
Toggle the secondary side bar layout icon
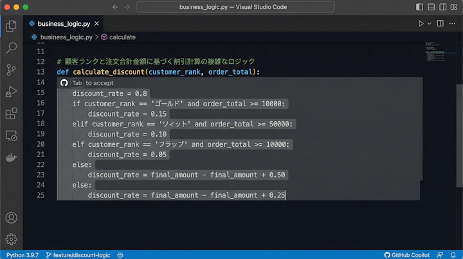442,7
